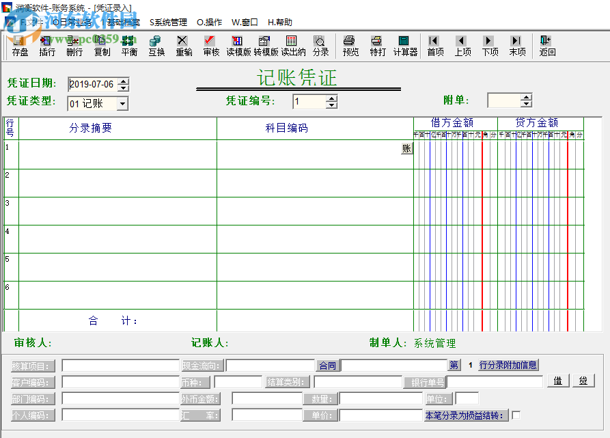Click the 借方金额 column header
610x438 pixels.
click(452, 123)
